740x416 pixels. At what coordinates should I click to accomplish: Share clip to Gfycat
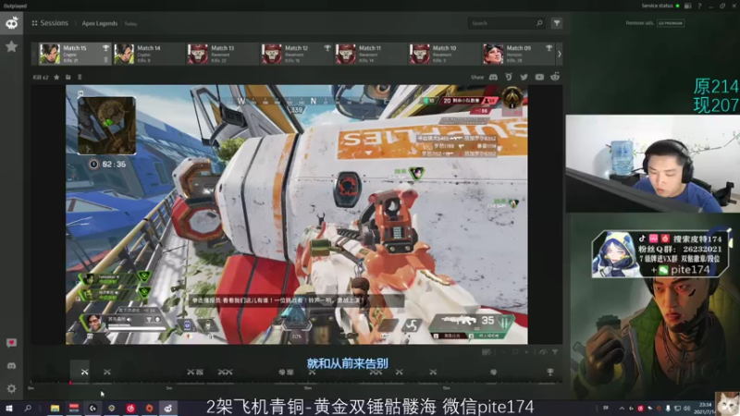tap(509, 77)
